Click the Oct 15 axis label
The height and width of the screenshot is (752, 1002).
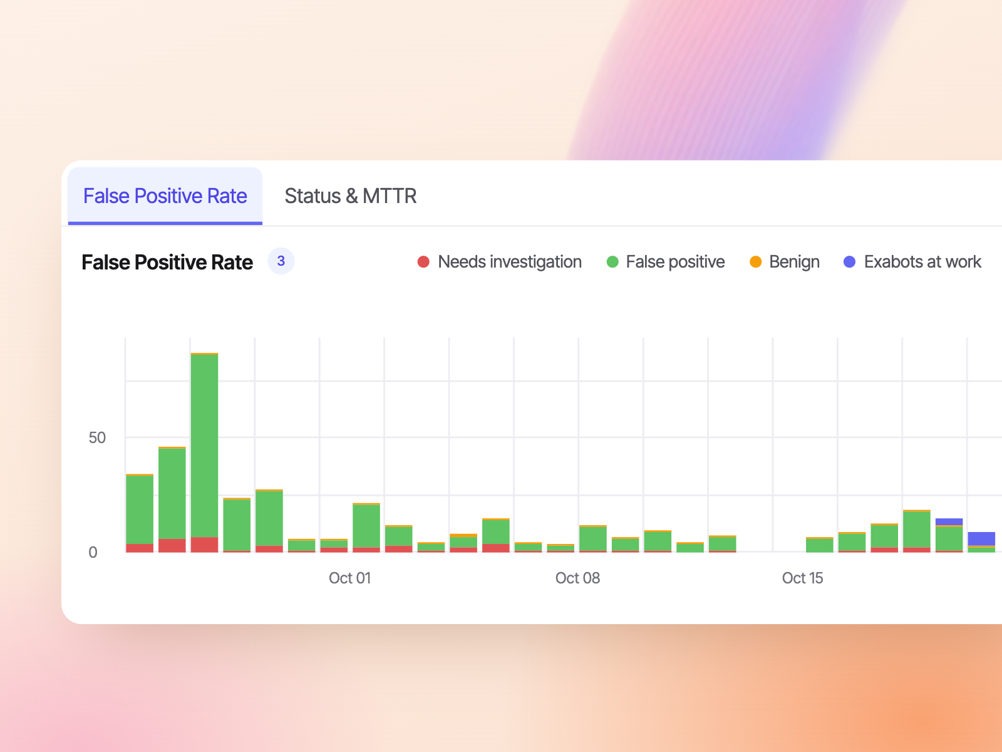(803, 578)
